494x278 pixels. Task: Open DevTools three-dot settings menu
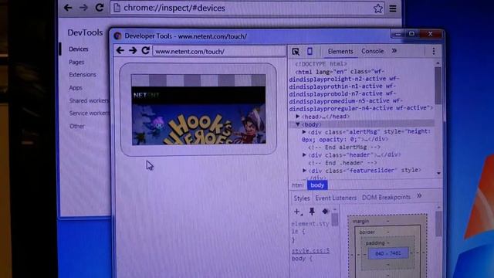(434, 51)
